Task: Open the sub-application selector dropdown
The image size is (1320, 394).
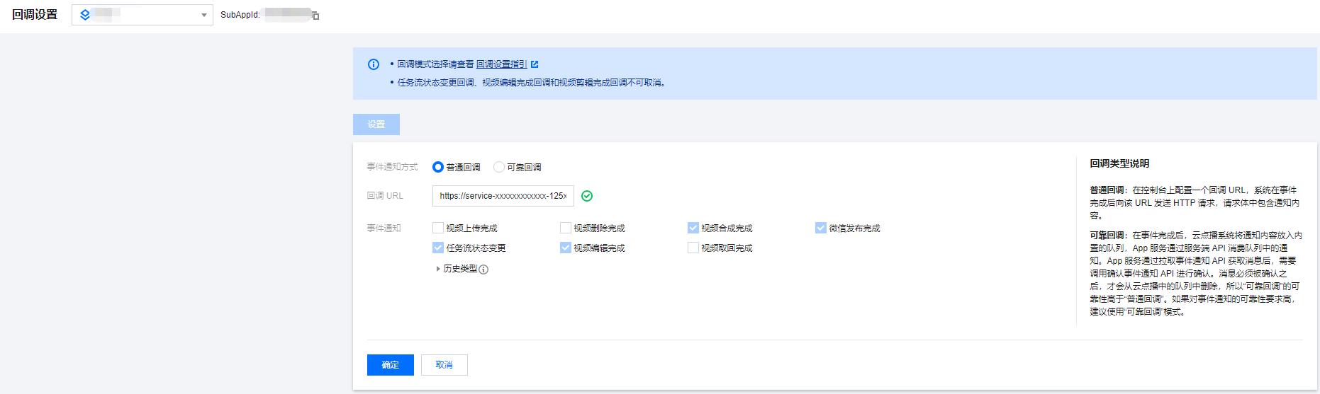Action: coord(142,15)
